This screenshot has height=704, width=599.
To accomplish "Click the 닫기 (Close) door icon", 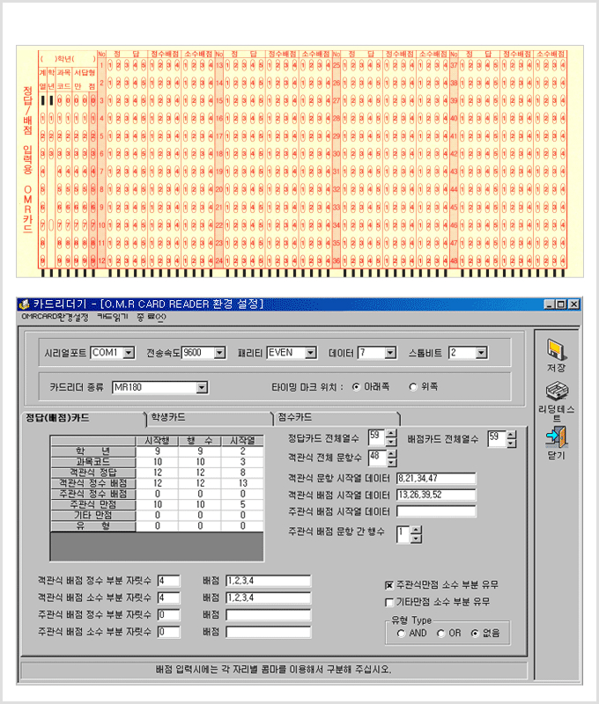I will click(556, 436).
